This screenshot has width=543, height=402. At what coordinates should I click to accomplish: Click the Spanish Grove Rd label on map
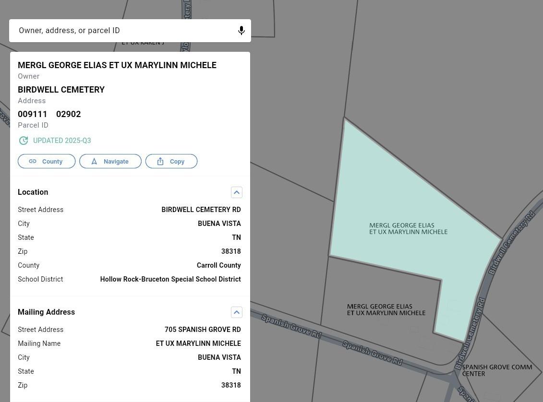point(372,353)
